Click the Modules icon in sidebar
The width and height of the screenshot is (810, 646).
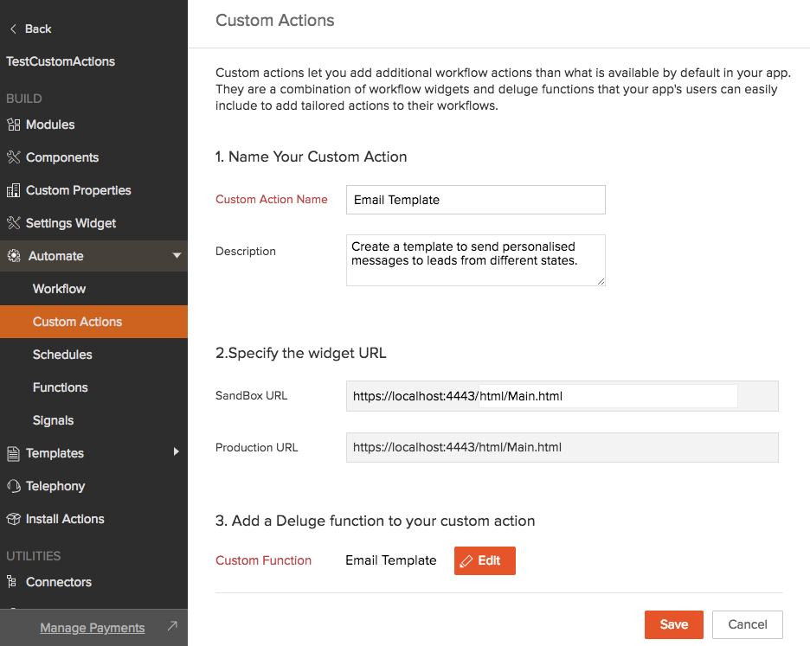pyautogui.click(x=13, y=125)
